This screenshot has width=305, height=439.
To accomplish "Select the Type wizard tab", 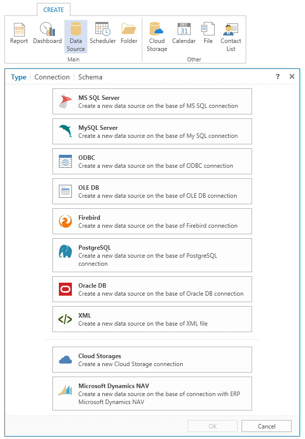I will (x=18, y=77).
